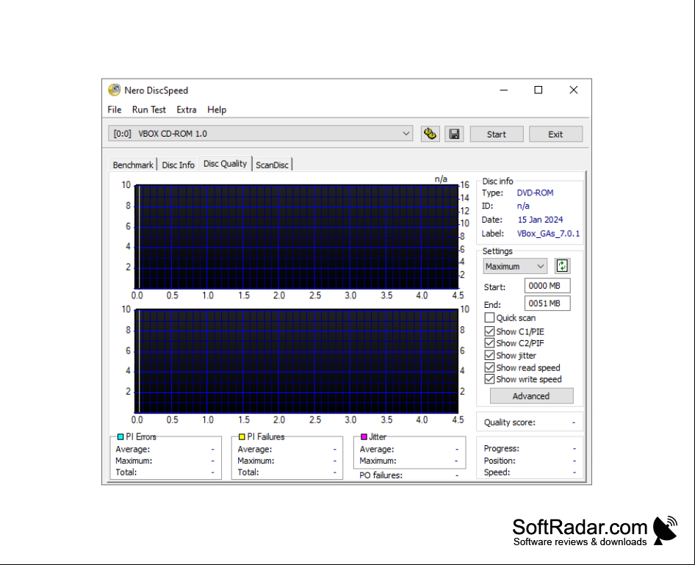Disable Show read speed
This screenshot has height=565, width=695.
pos(489,367)
